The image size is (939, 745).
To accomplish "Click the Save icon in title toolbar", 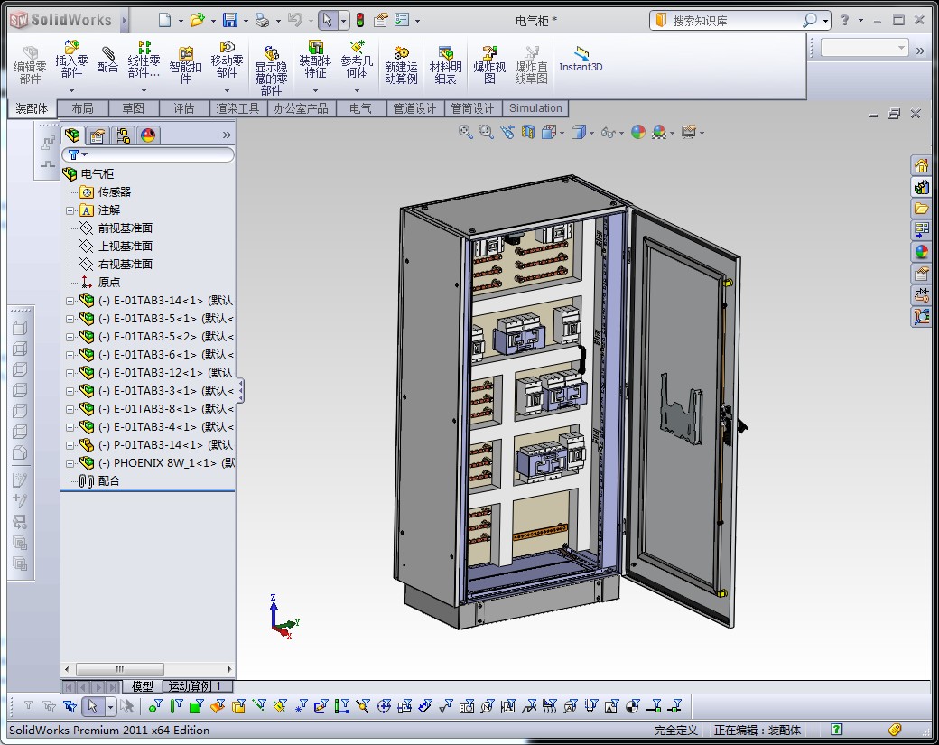I will 230,21.
